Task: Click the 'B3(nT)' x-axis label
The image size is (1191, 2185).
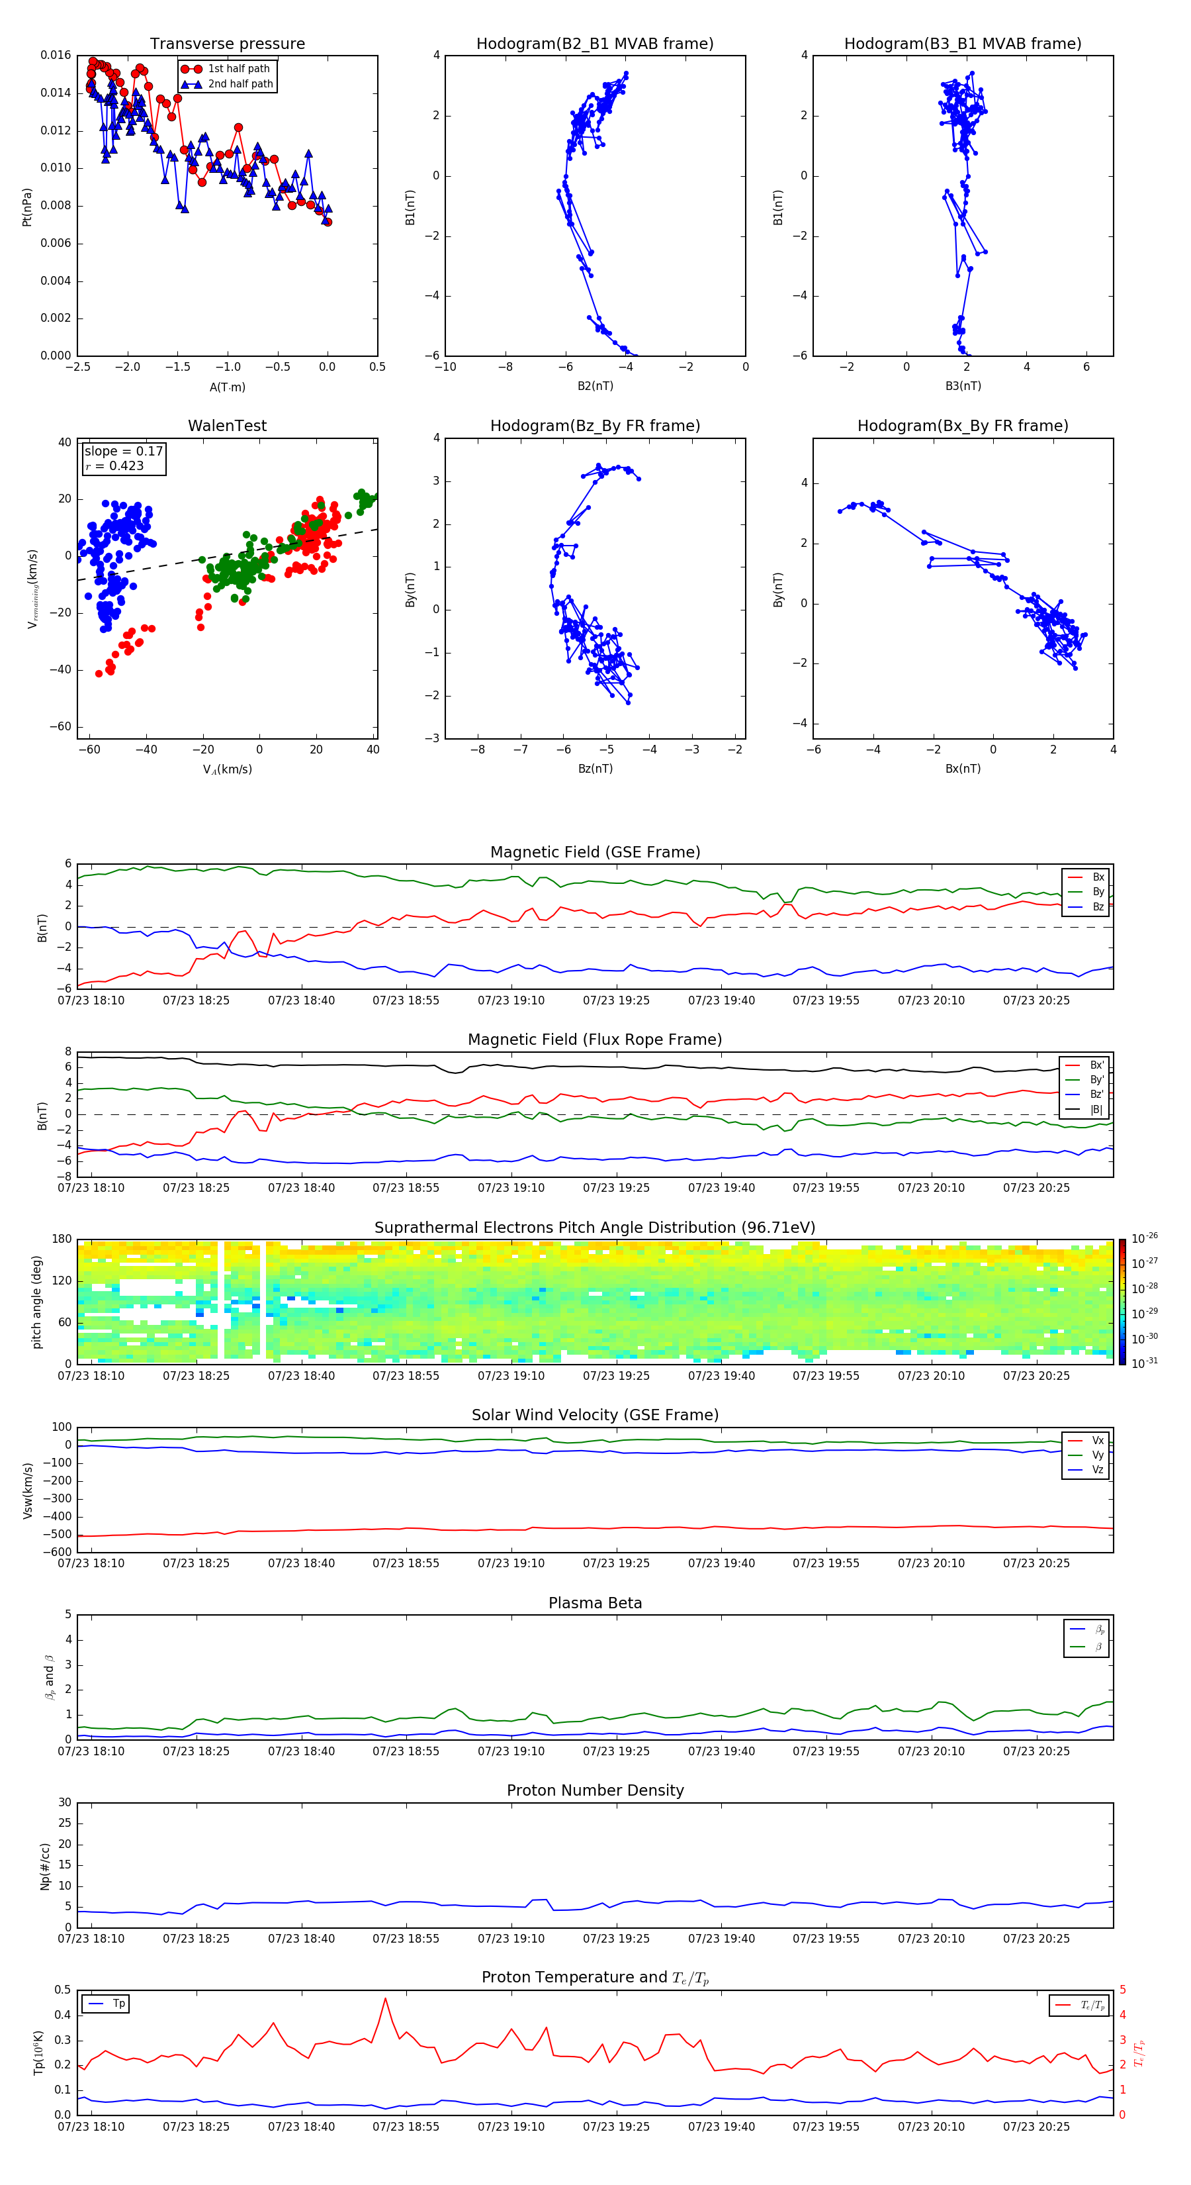Action: pos(963,386)
